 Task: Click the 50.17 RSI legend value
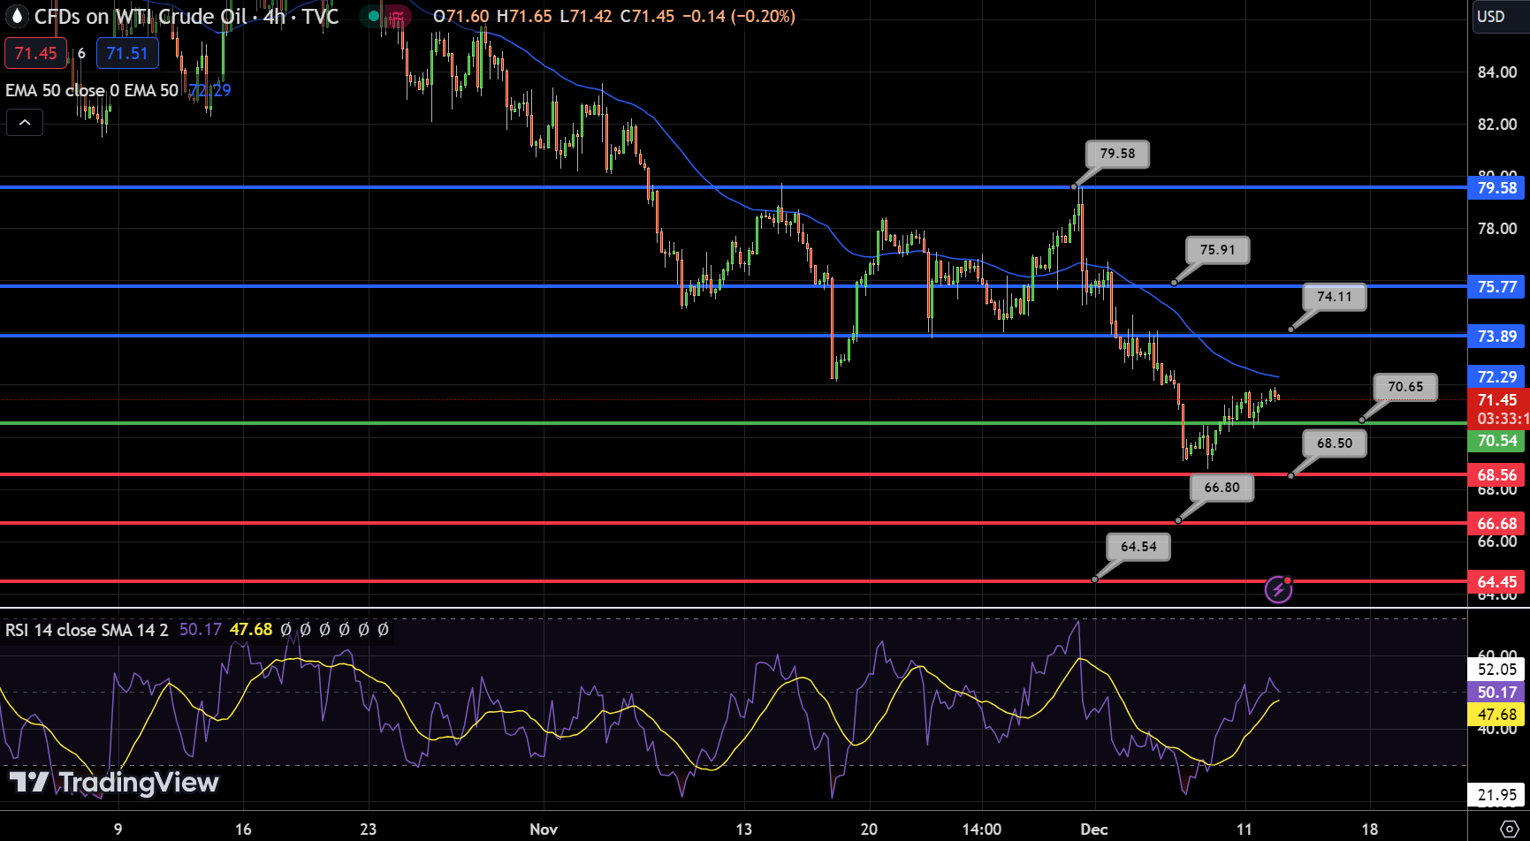201,630
